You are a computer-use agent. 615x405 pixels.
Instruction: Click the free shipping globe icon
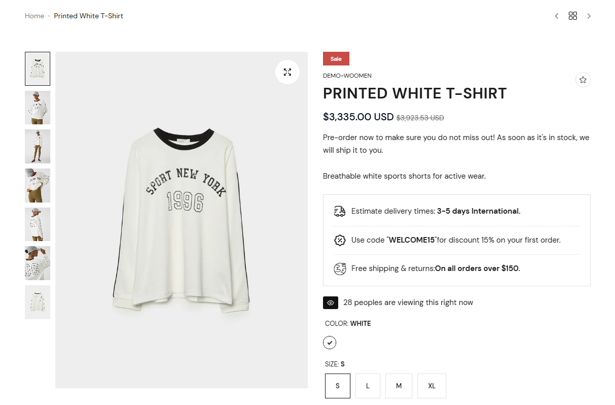[340, 268]
